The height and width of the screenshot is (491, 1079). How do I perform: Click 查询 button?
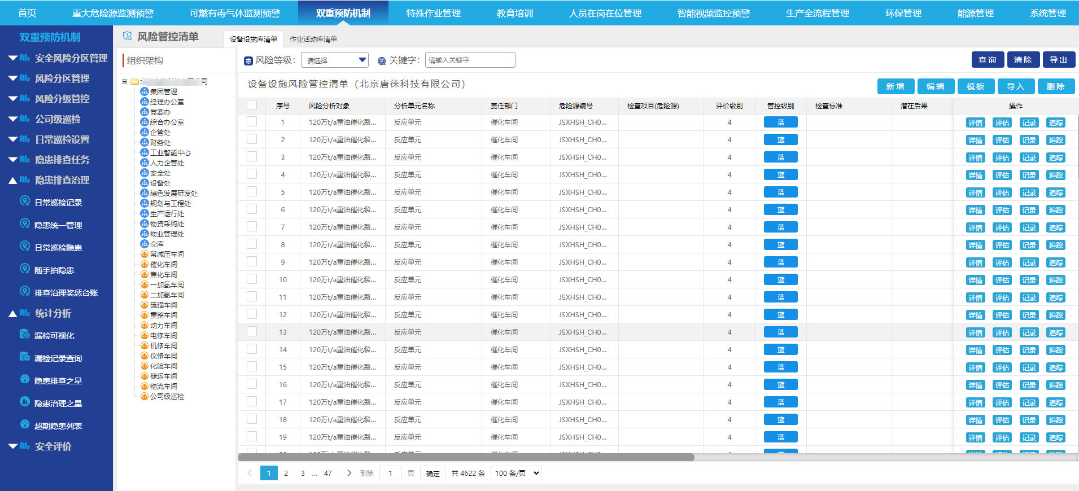click(988, 59)
